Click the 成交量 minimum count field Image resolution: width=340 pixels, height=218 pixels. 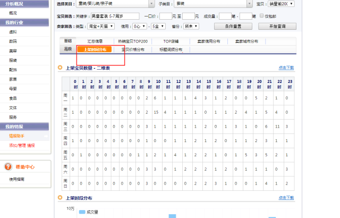point(225,16)
